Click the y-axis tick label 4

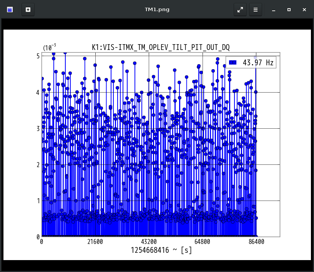[38, 93]
